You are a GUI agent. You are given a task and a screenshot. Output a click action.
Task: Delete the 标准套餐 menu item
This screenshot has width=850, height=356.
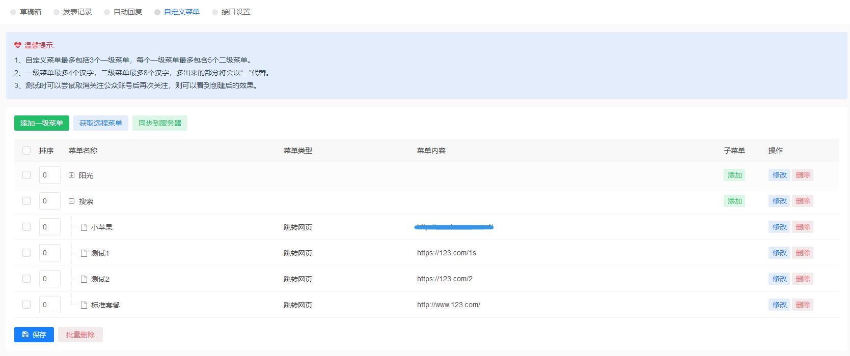click(x=803, y=305)
